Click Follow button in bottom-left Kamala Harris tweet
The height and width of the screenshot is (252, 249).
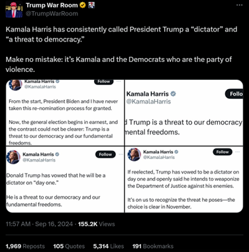[x=105, y=154]
